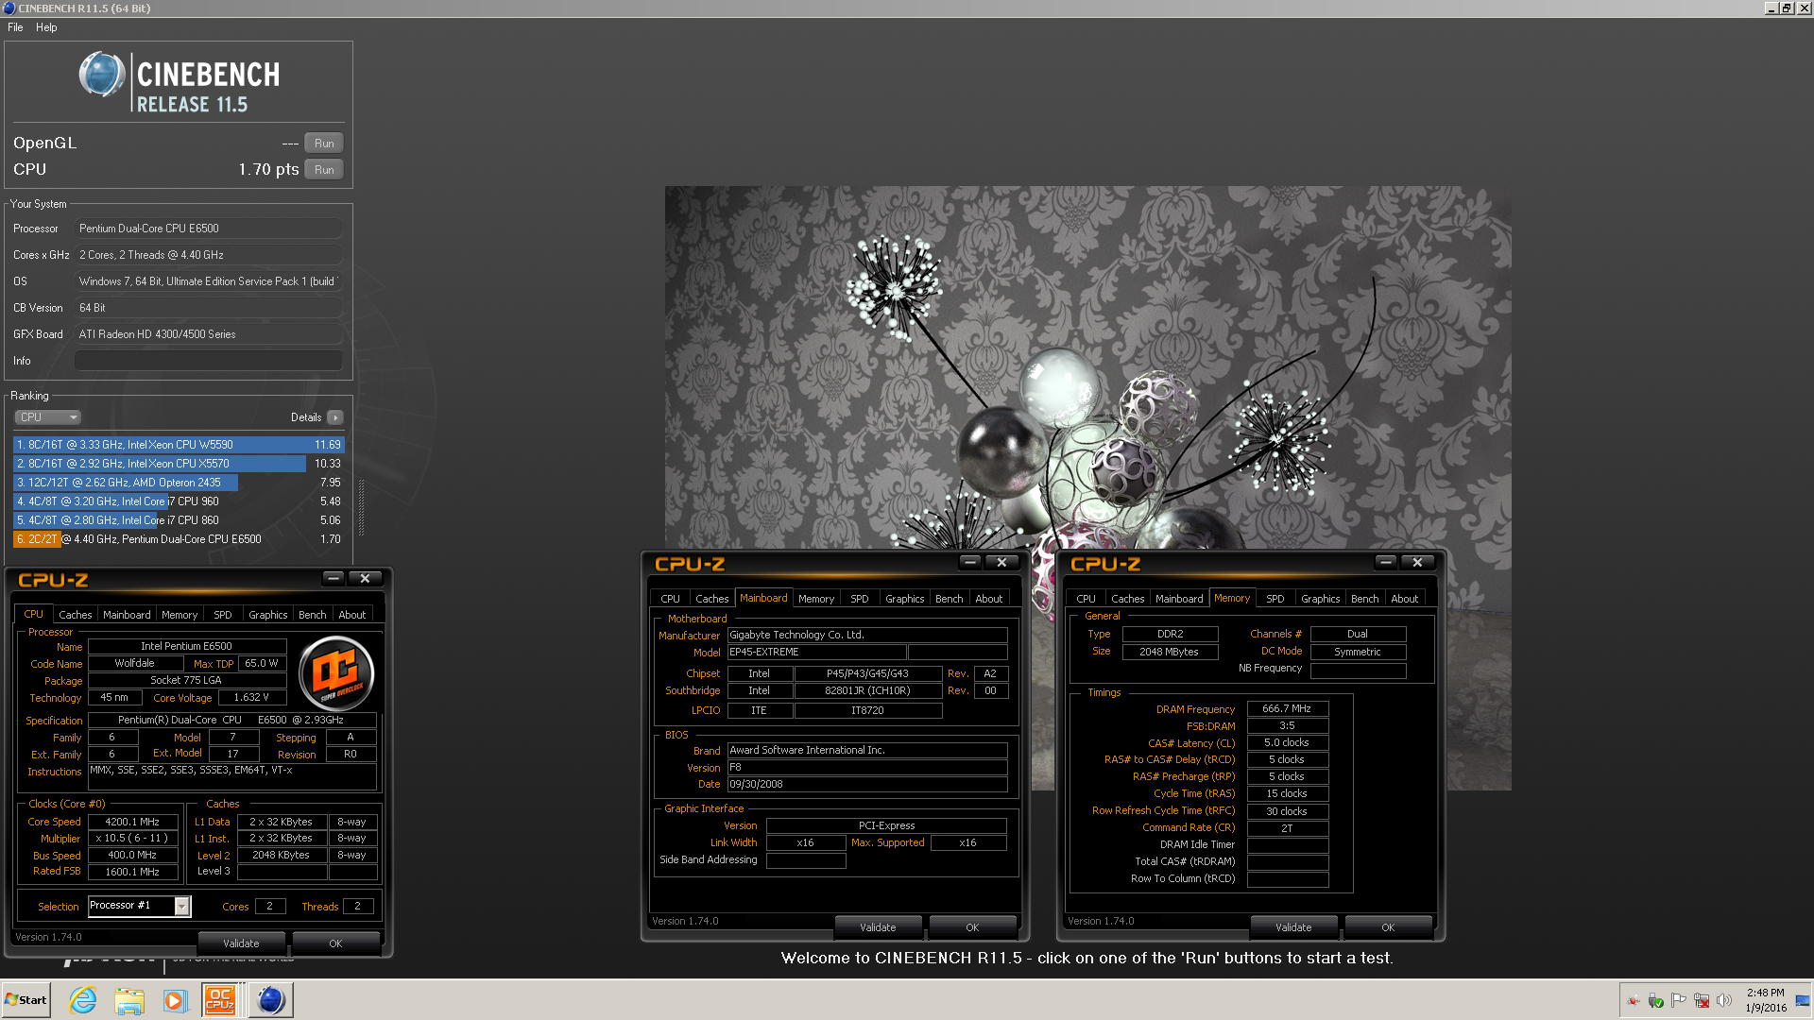Click the motherboard model EP45-EXTREME field

click(817, 653)
